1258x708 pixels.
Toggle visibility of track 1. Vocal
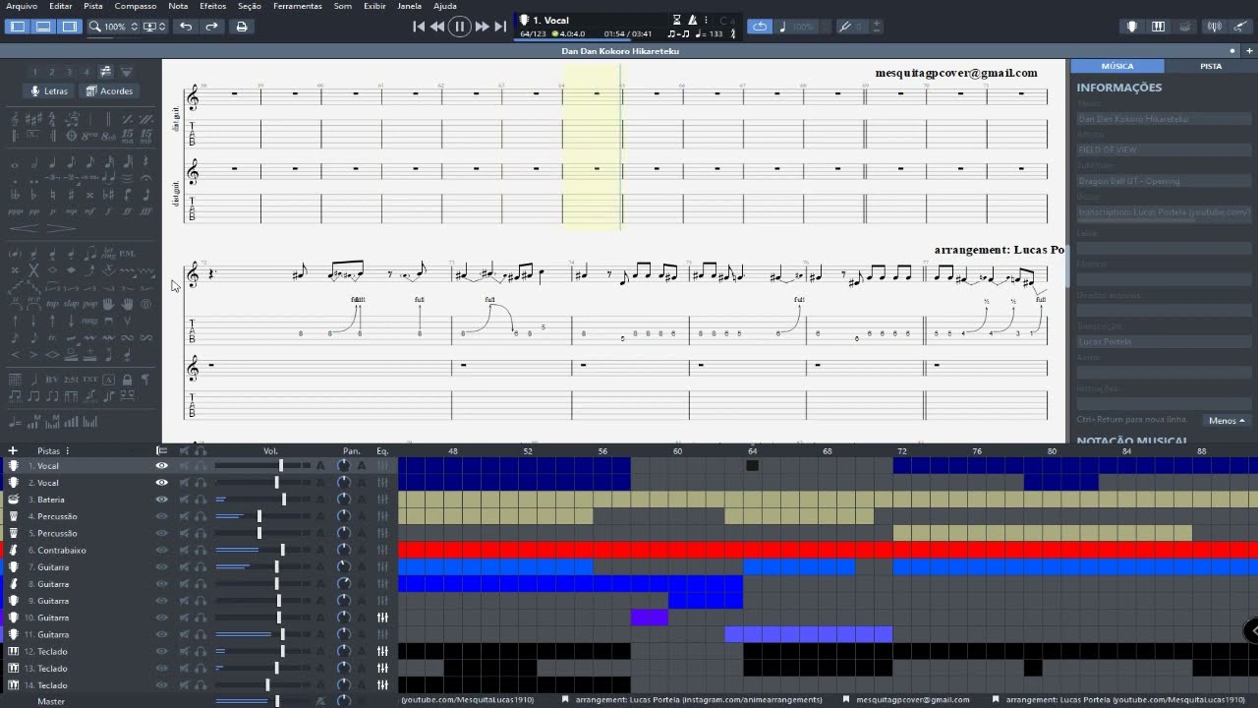[x=162, y=466]
